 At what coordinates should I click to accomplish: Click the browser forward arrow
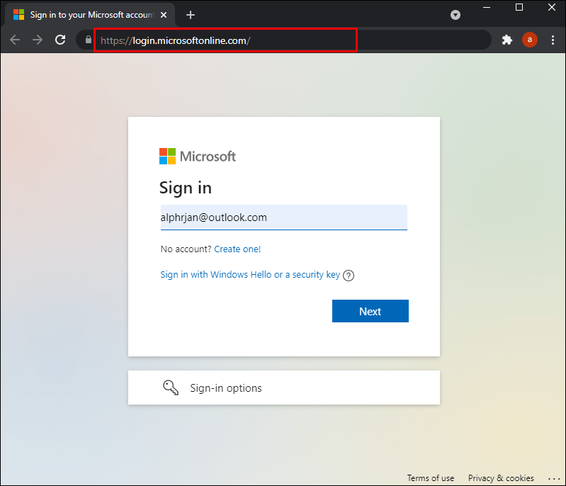[x=38, y=40]
